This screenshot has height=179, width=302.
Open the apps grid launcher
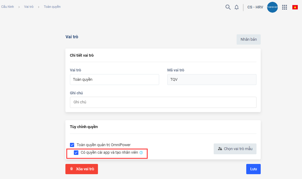[x=285, y=7]
